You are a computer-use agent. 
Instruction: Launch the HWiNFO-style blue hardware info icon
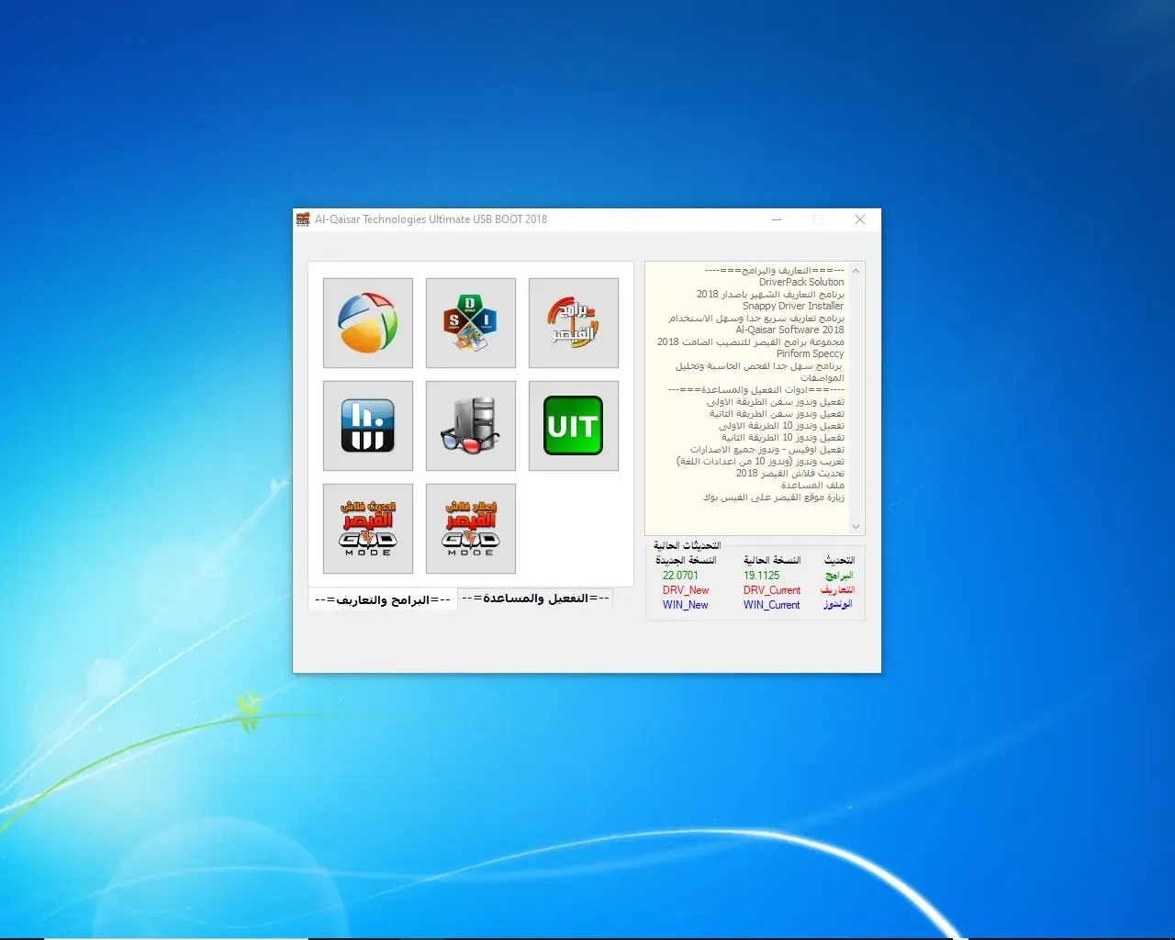[368, 426]
